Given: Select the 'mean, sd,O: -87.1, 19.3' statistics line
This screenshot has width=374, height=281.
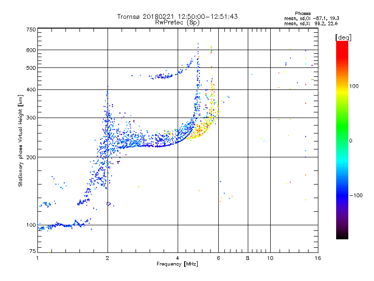Looking at the screenshot, I should 311,18.
